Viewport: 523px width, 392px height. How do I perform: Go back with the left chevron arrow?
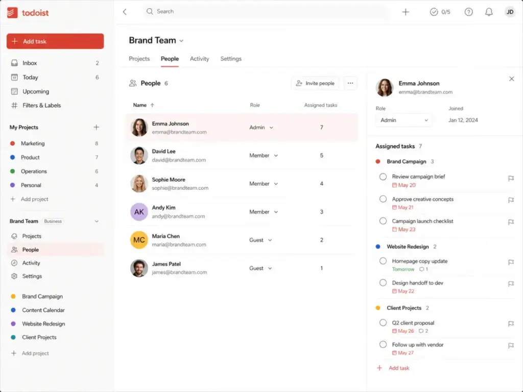click(x=125, y=12)
